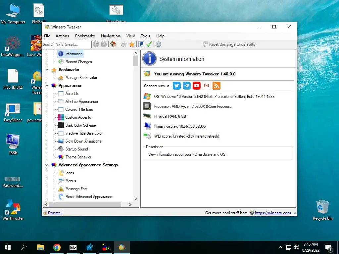Select the EasyMiner desktop icon
Screen dimensions: 339x254
point(13,112)
